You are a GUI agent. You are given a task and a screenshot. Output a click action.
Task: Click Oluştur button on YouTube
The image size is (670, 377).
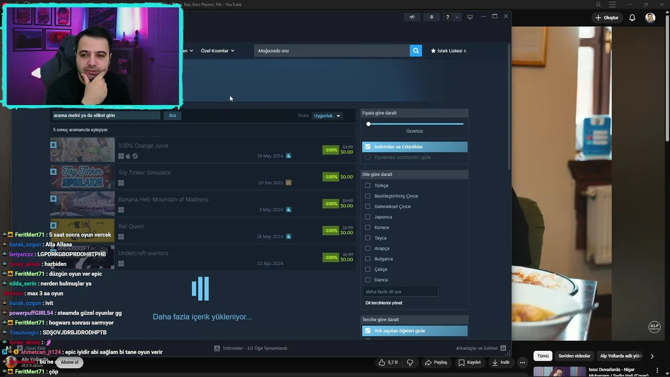click(607, 18)
